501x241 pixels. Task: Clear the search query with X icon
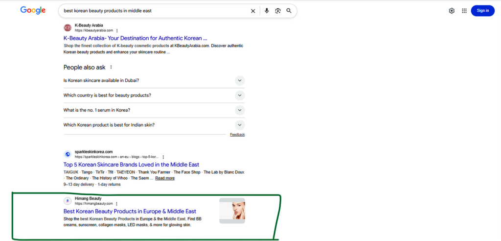253,11
